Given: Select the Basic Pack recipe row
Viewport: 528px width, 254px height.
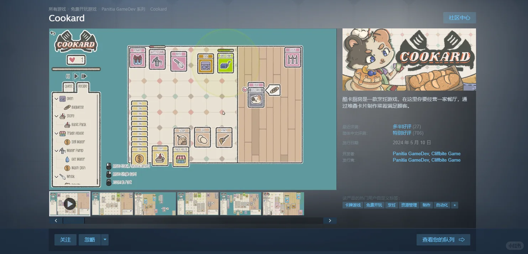Looking at the screenshot, I should pos(75,125).
